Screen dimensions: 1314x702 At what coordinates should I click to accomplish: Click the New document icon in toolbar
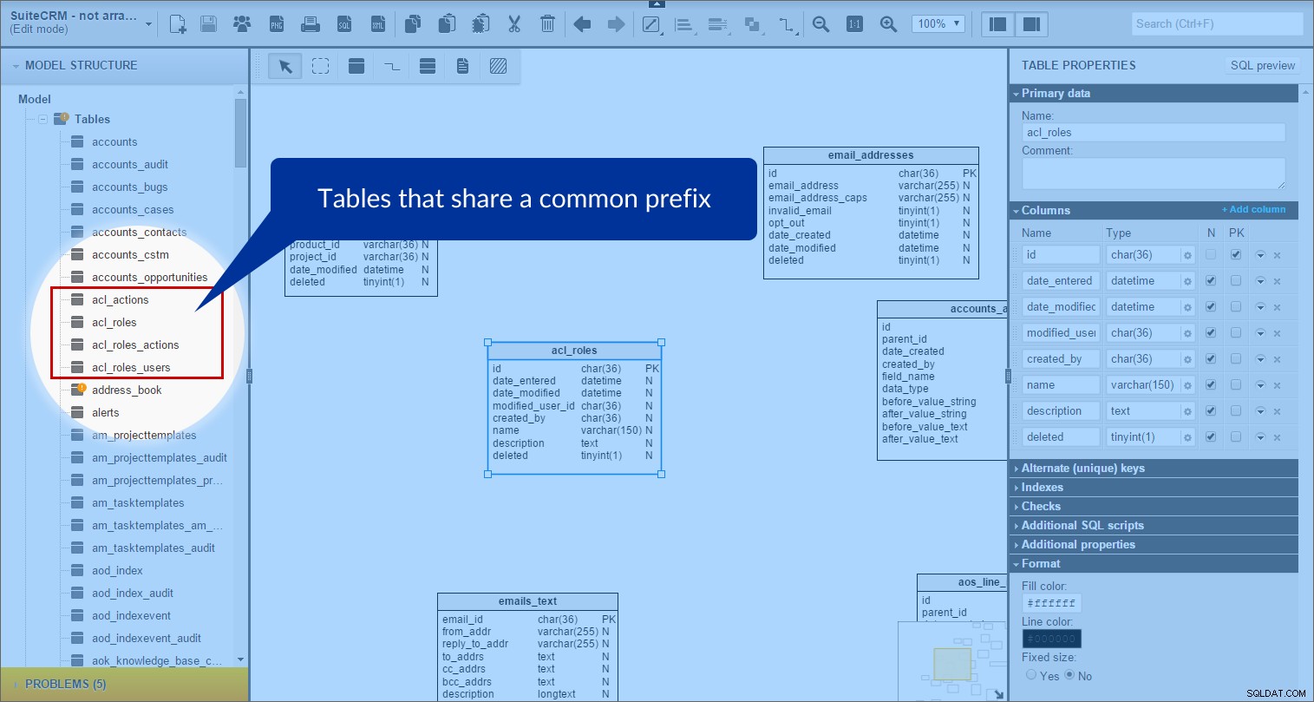click(x=177, y=24)
